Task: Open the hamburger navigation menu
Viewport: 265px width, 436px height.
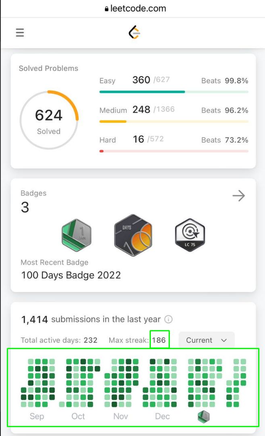Action: [x=20, y=33]
